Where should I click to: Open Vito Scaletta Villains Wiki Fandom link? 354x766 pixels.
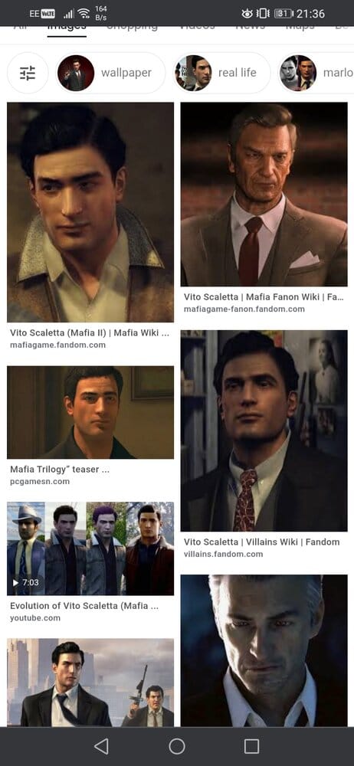point(261,542)
